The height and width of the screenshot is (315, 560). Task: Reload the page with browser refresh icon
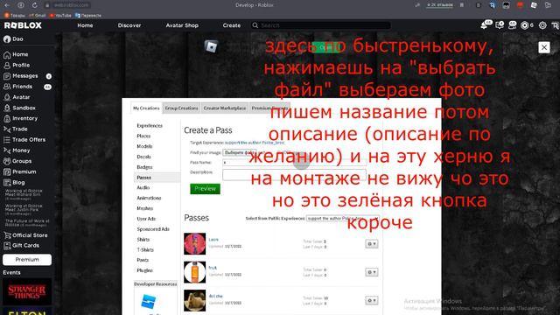pyautogui.click(x=34, y=5)
